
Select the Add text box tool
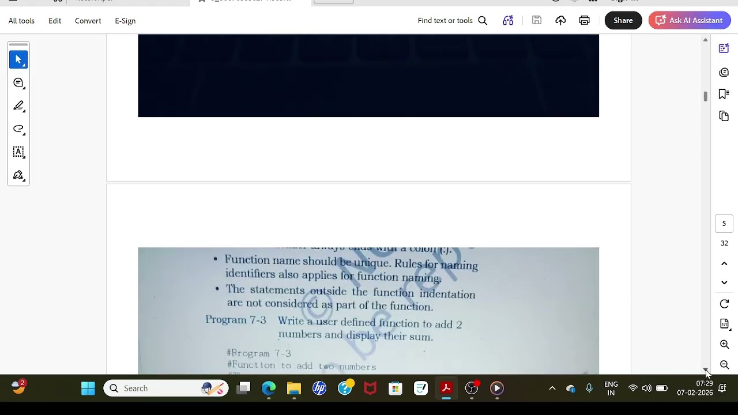(x=18, y=152)
